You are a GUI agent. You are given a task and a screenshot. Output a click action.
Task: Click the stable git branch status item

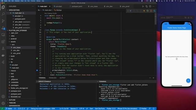9,109
